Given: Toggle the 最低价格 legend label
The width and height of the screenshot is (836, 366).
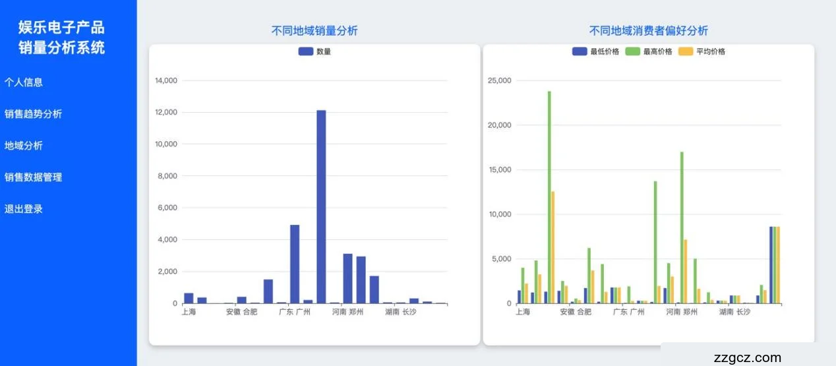Looking at the screenshot, I should click(x=605, y=51).
